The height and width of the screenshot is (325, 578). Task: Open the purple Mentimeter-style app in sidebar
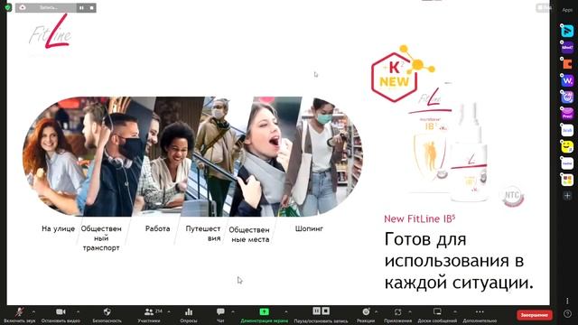pyautogui.click(x=567, y=48)
